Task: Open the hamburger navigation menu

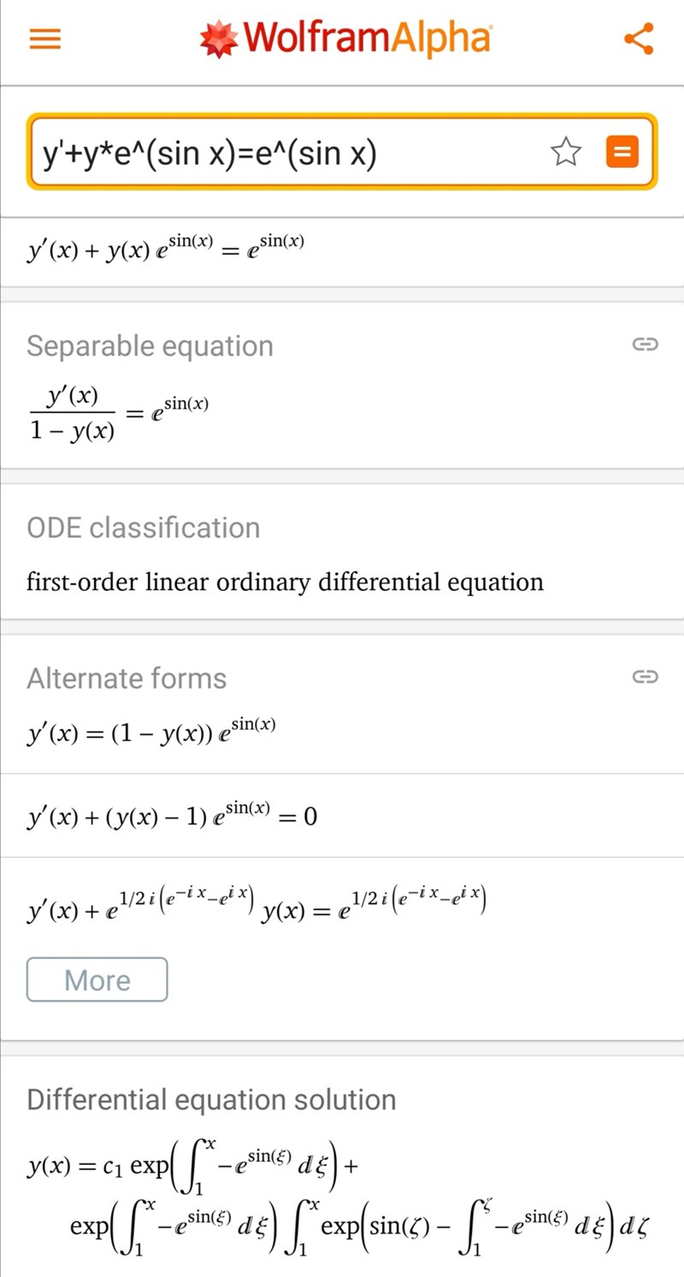Action: coord(45,39)
